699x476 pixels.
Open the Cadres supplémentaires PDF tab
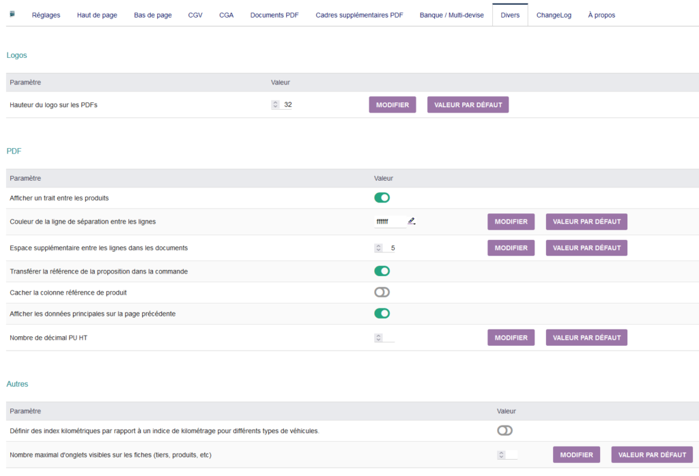359,15
